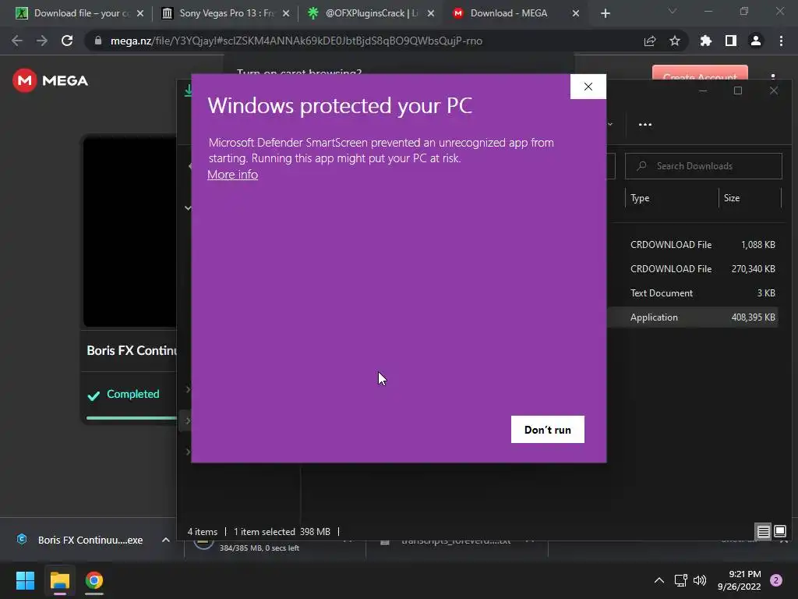The height and width of the screenshot is (599, 798).
Task: Click the Chrome forward arrow
Action: (x=42, y=41)
